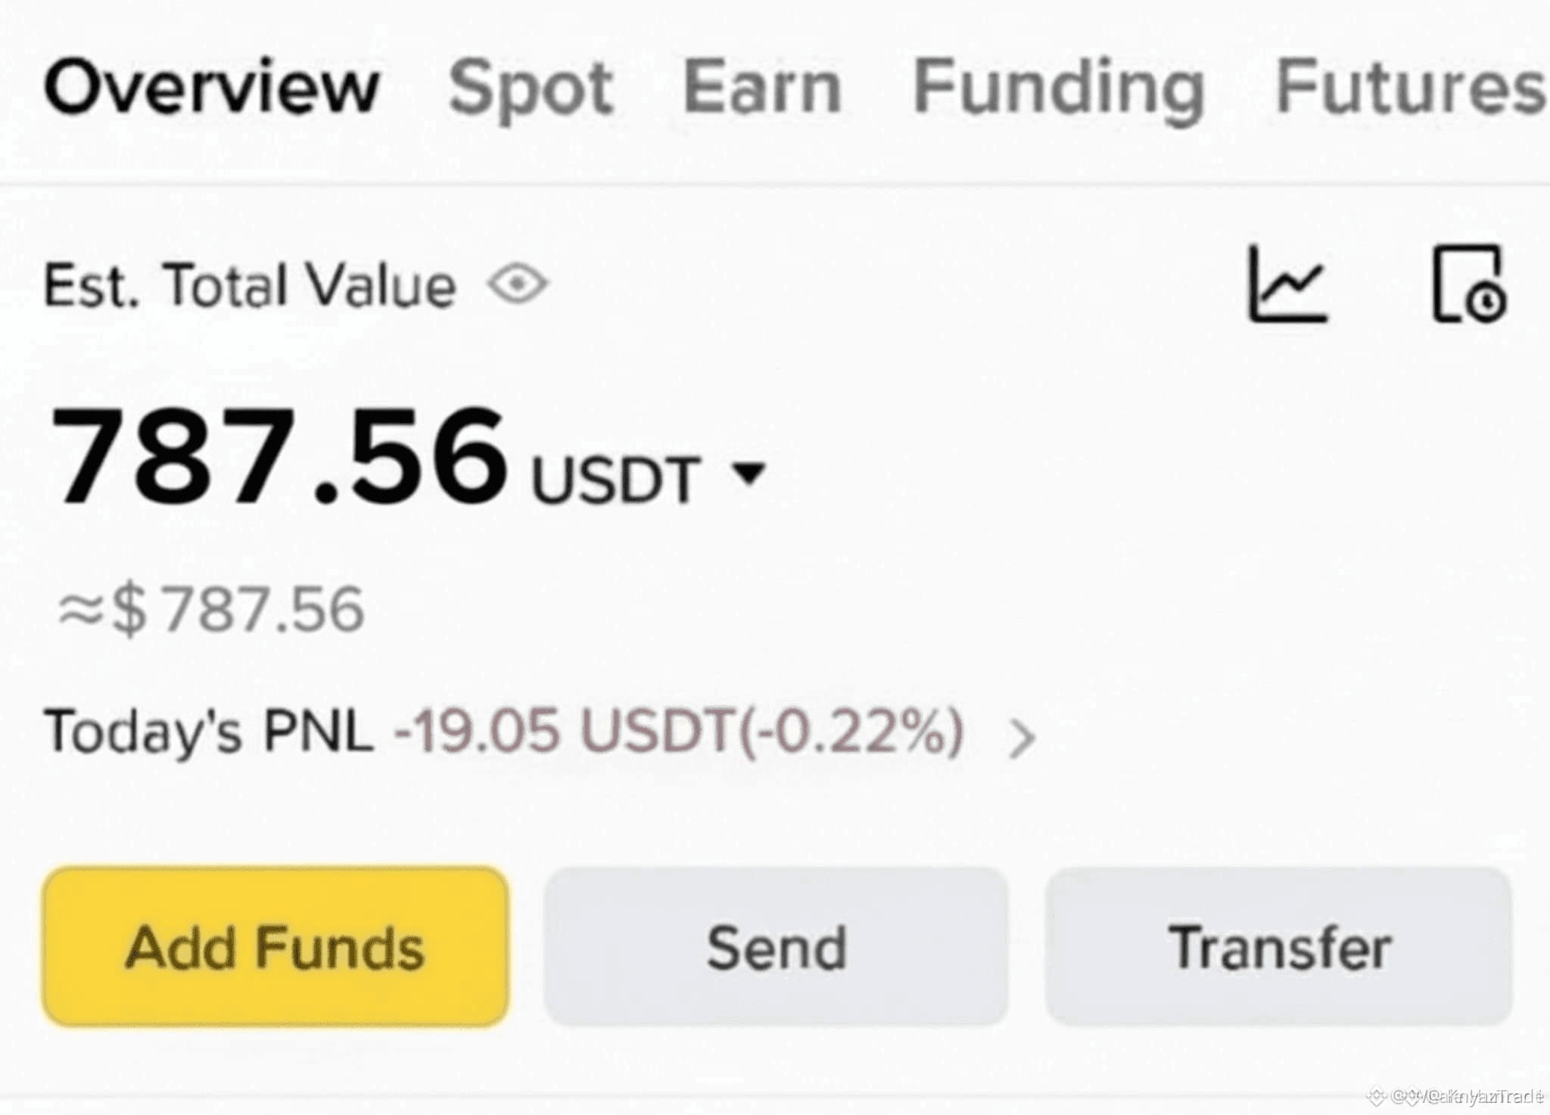Expand the USDT currency dropdown arrow
1550x1115 pixels.
750,474
